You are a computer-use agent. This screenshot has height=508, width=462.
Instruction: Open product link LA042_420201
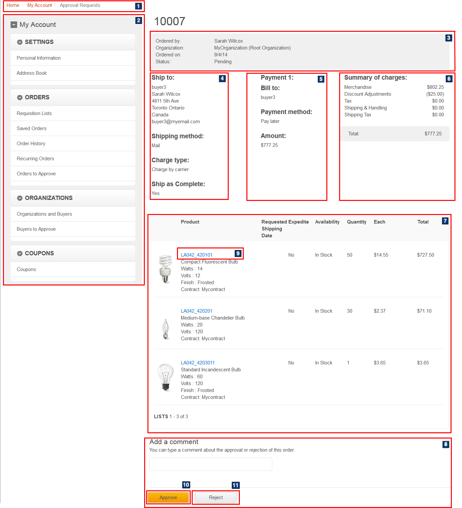coord(197,311)
